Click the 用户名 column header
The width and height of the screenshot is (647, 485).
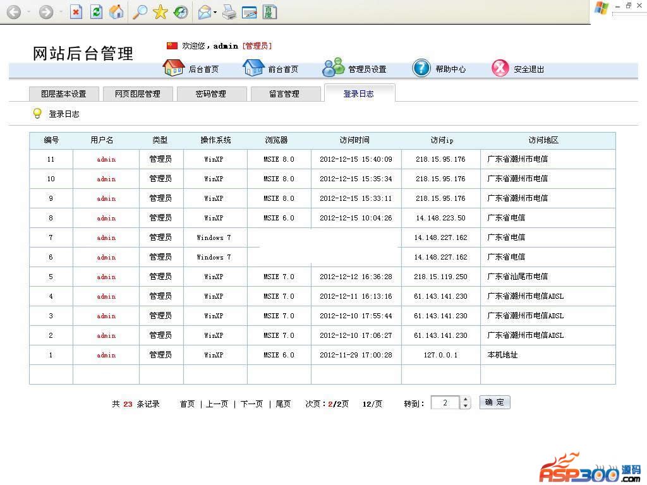coord(102,140)
